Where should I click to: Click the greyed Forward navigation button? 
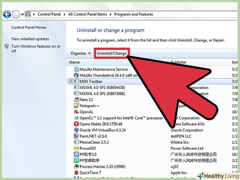click(16, 15)
